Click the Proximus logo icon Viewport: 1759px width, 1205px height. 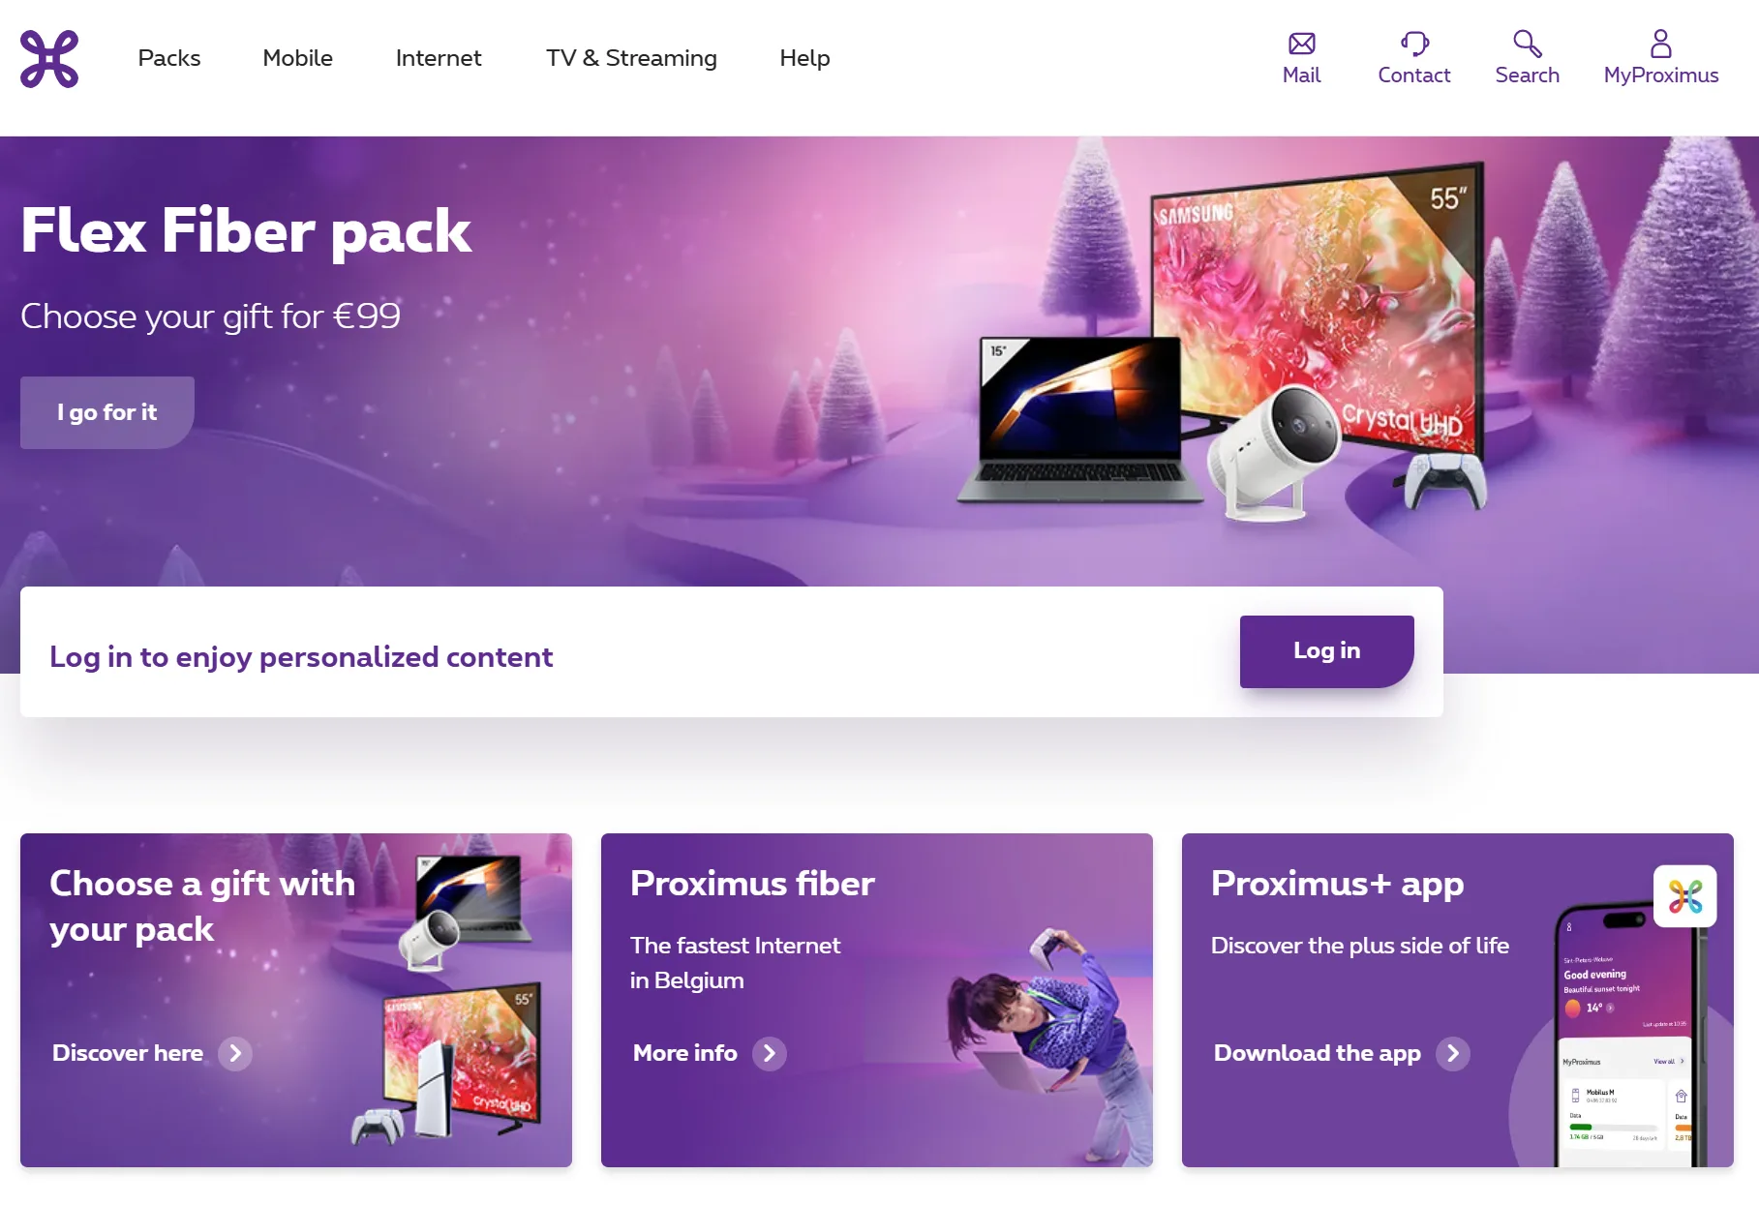[x=49, y=59]
